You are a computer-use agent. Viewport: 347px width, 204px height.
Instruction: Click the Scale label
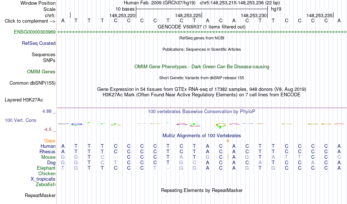click(49, 9)
